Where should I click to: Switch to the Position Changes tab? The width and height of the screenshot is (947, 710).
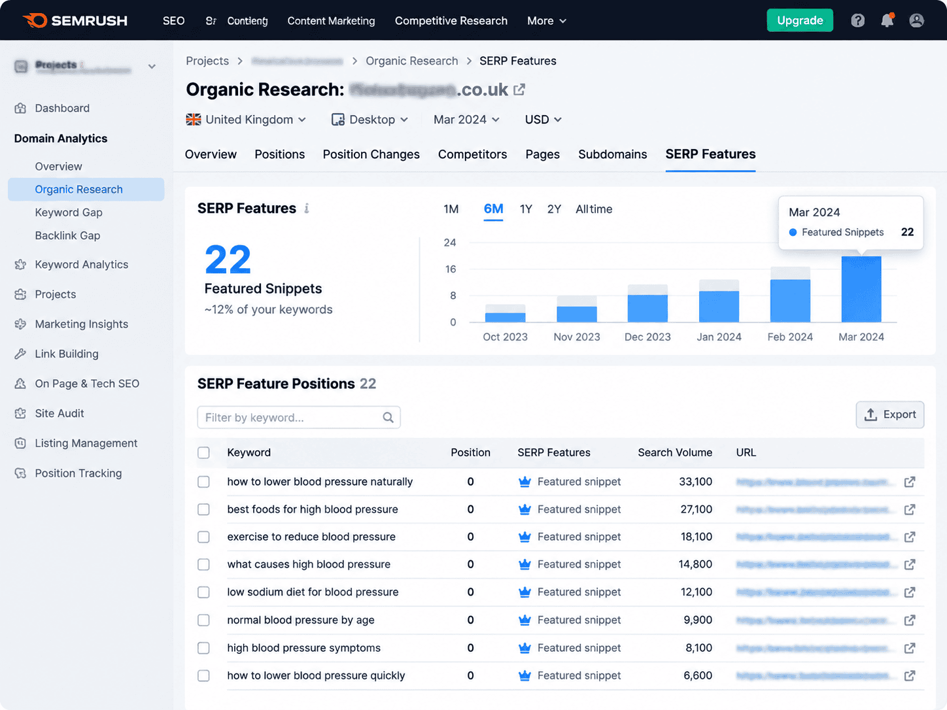[x=371, y=154]
